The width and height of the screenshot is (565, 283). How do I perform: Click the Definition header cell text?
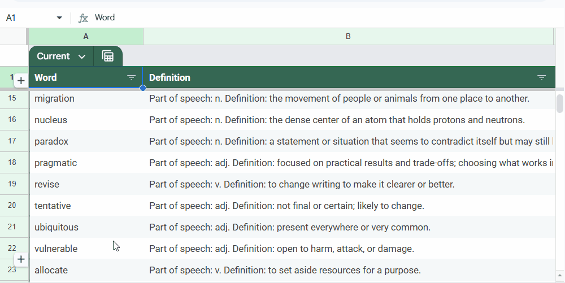coord(169,77)
